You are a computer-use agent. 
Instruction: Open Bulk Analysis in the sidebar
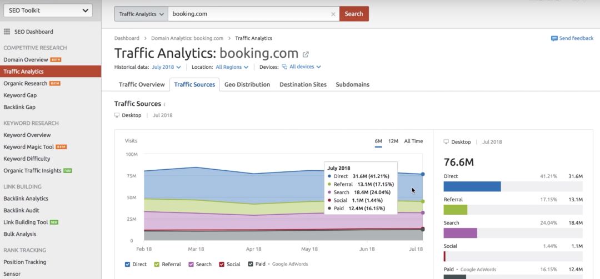[20, 234]
